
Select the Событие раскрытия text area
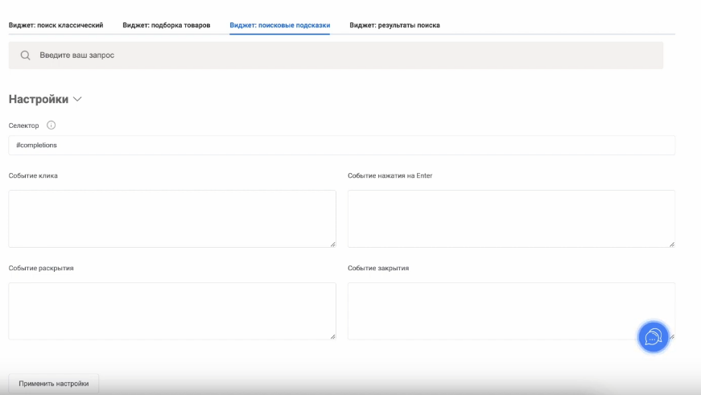171,311
